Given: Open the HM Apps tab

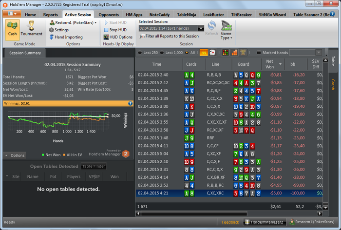Looking at the screenshot, I should click(134, 15).
